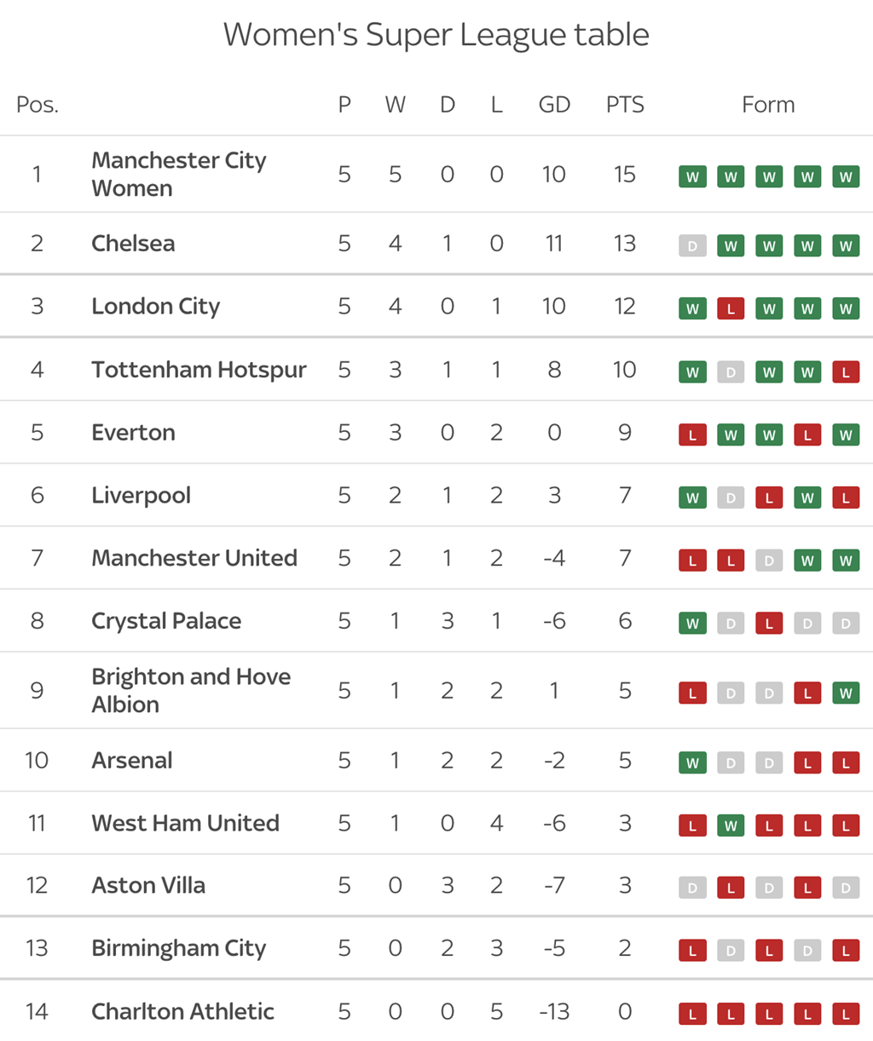Click Crystal Palace's red L form badge
873x1041 pixels.
(769, 624)
